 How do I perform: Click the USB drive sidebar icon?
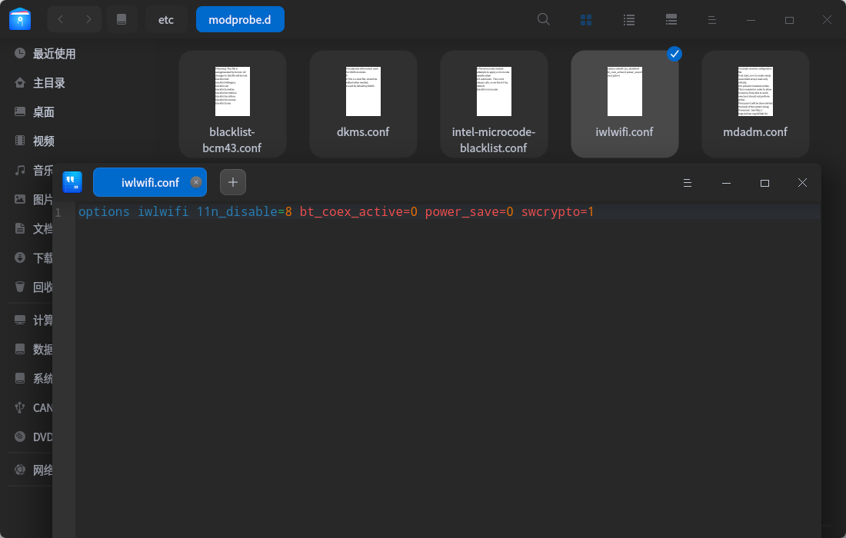click(x=20, y=407)
